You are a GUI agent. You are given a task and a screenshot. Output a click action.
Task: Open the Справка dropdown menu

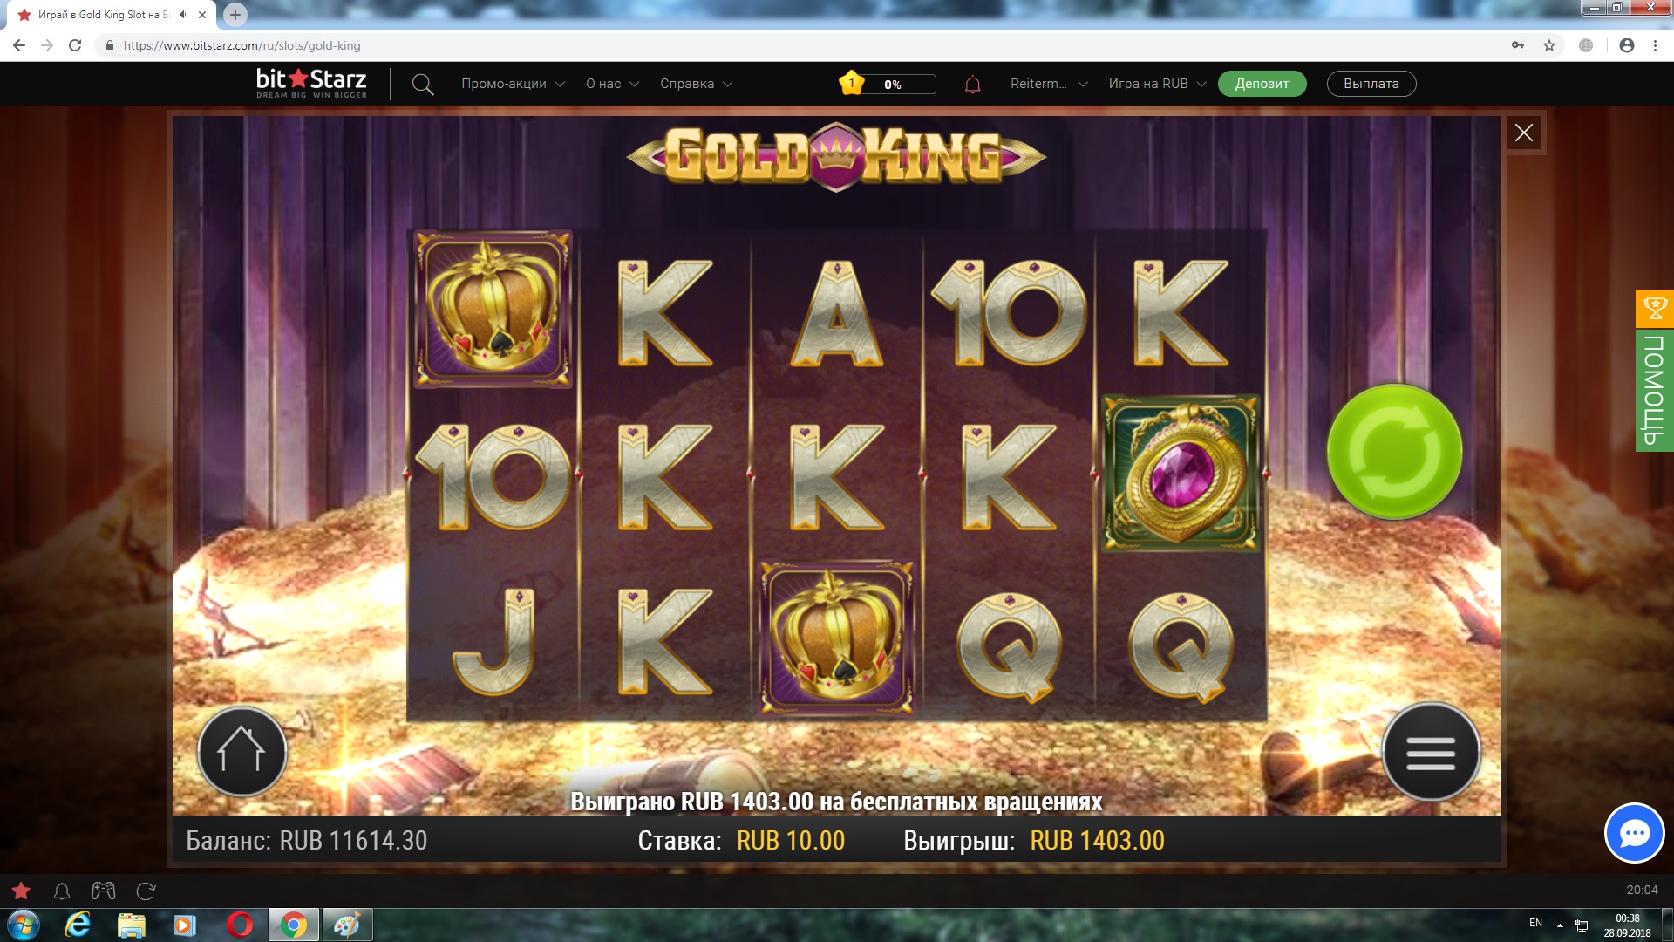[696, 84]
